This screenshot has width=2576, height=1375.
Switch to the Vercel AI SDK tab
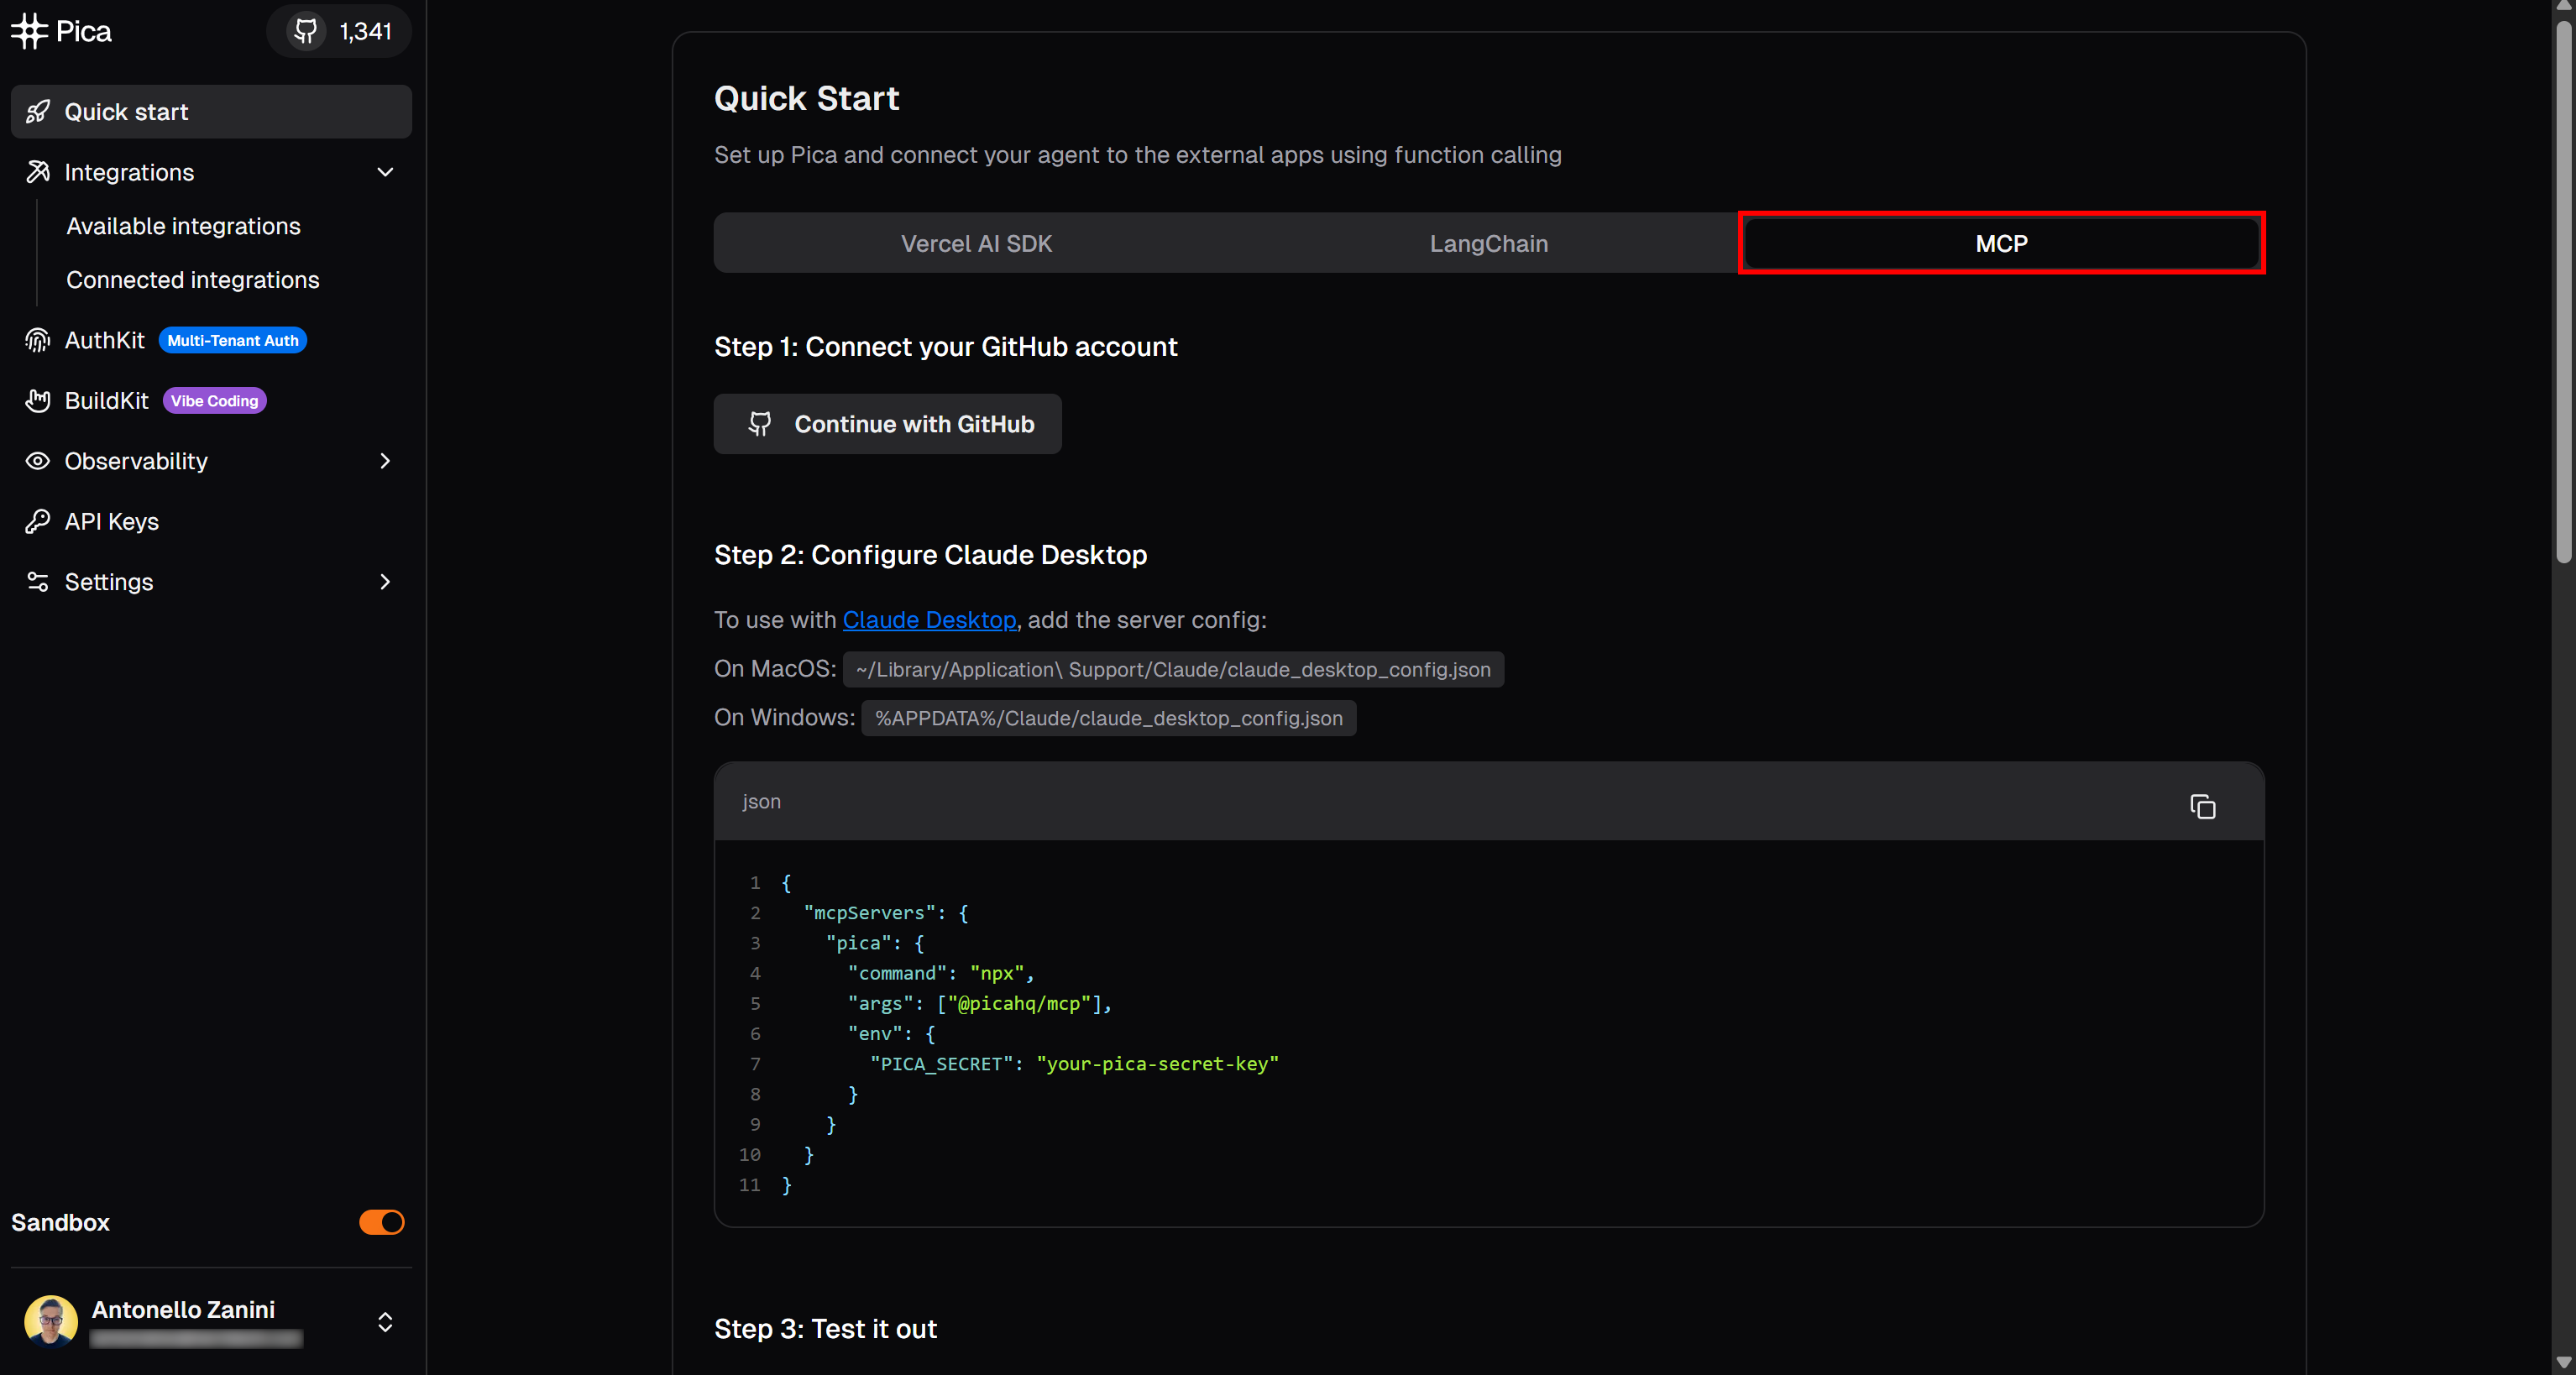point(976,243)
